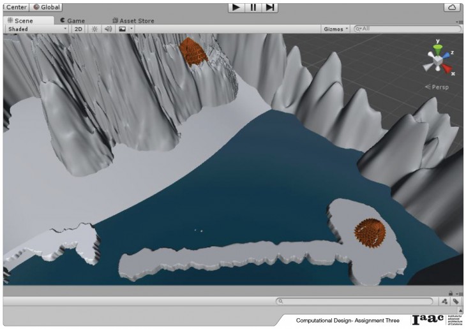
Task: Click the Step frame button
Action: (x=271, y=7)
